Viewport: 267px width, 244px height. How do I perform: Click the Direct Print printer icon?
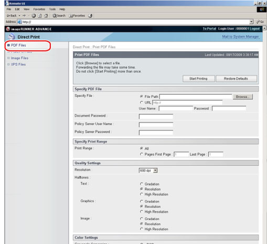[x=12, y=37]
